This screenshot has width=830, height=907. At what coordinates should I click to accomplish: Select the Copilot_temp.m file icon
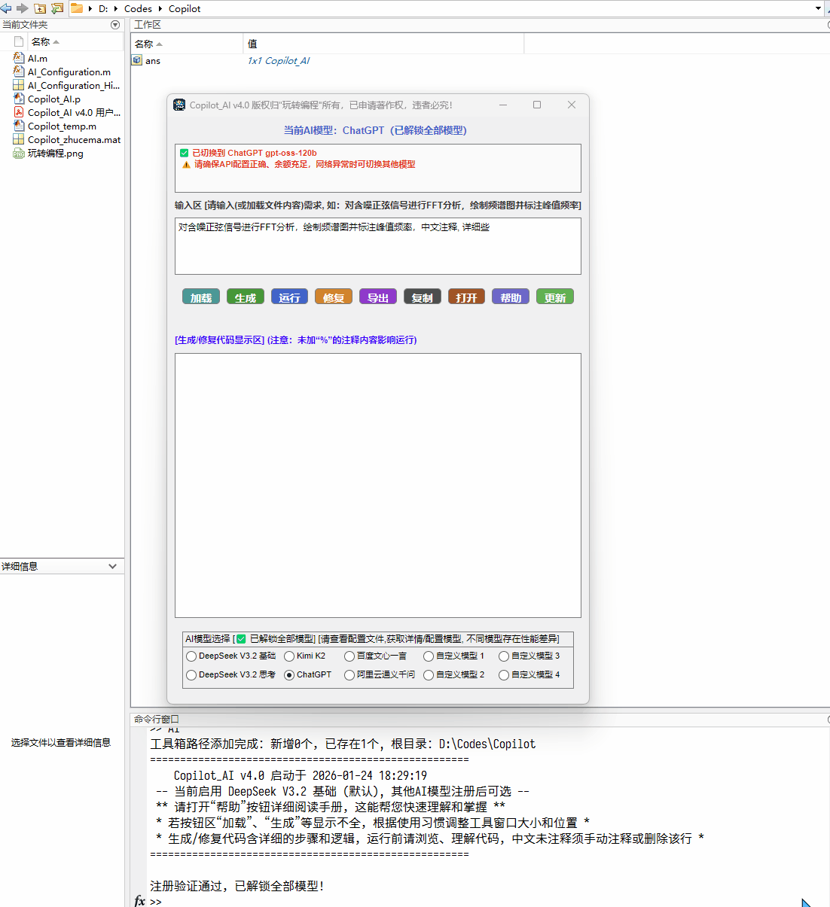(x=19, y=126)
